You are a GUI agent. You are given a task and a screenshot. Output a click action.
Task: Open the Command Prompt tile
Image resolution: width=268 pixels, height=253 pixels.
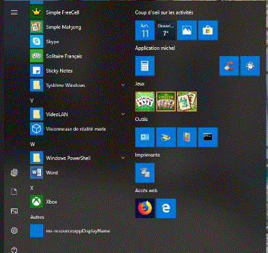pyautogui.click(x=208, y=137)
